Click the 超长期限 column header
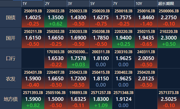 [169, 4]
